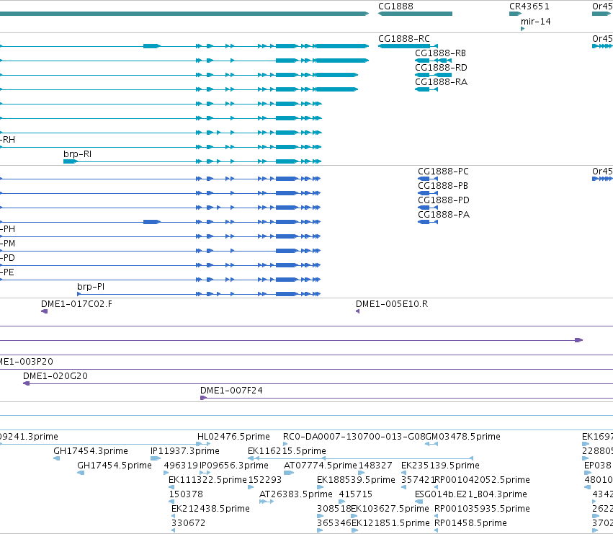Select the DME1-017C02.F feature

(x=44, y=311)
